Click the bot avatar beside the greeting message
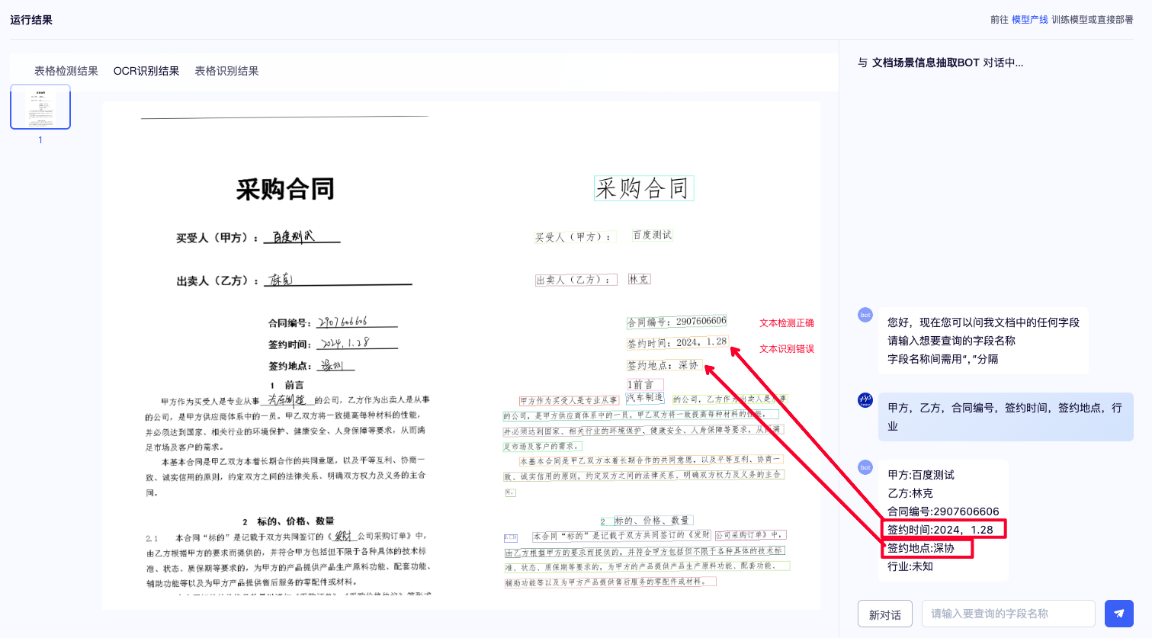The width and height of the screenshot is (1152, 638). (x=865, y=315)
